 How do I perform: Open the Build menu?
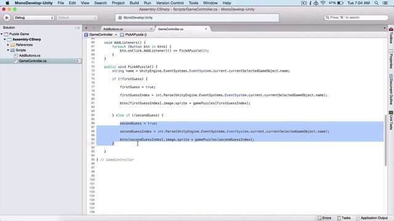pyautogui.click(x=134, y=3)
